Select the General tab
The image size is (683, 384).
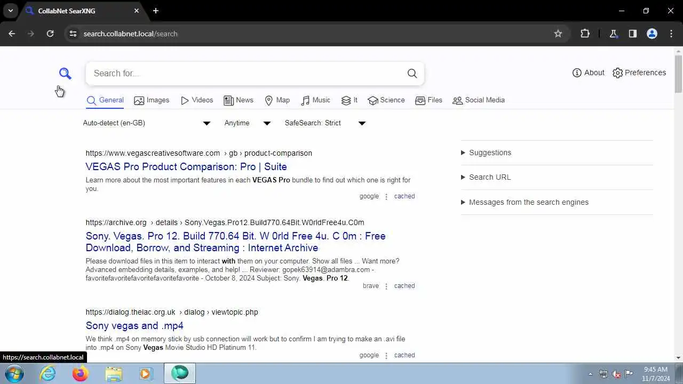[x=105, y=100]
